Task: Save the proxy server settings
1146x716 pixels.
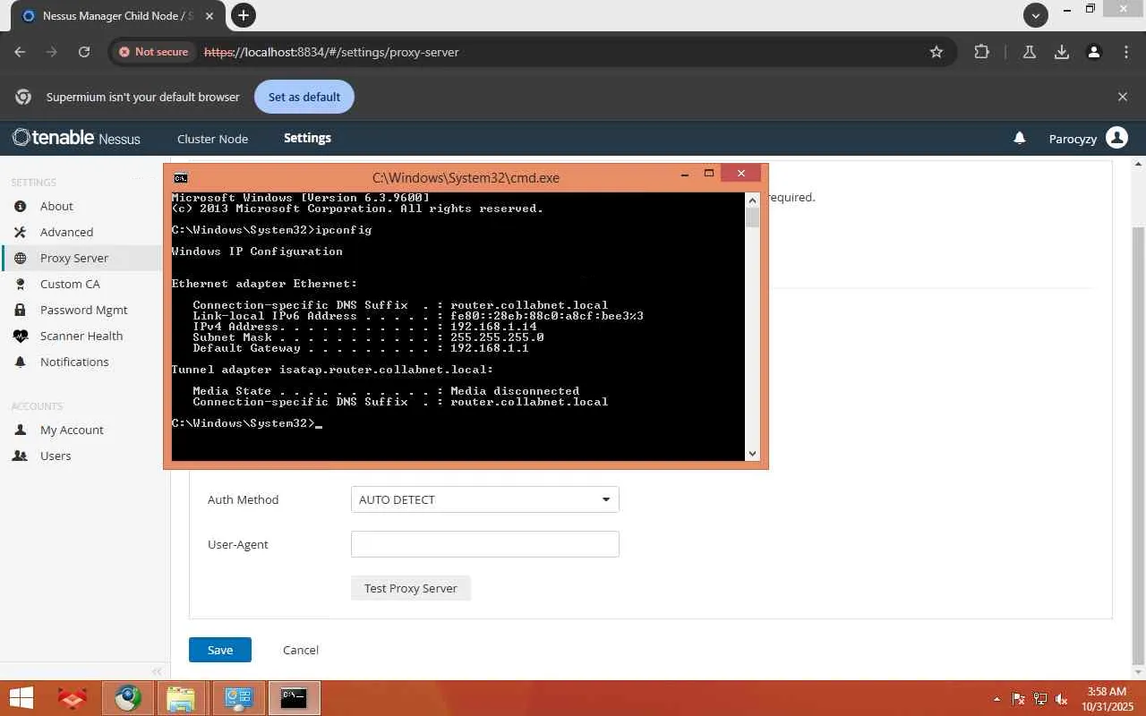Action: [220, 650]
